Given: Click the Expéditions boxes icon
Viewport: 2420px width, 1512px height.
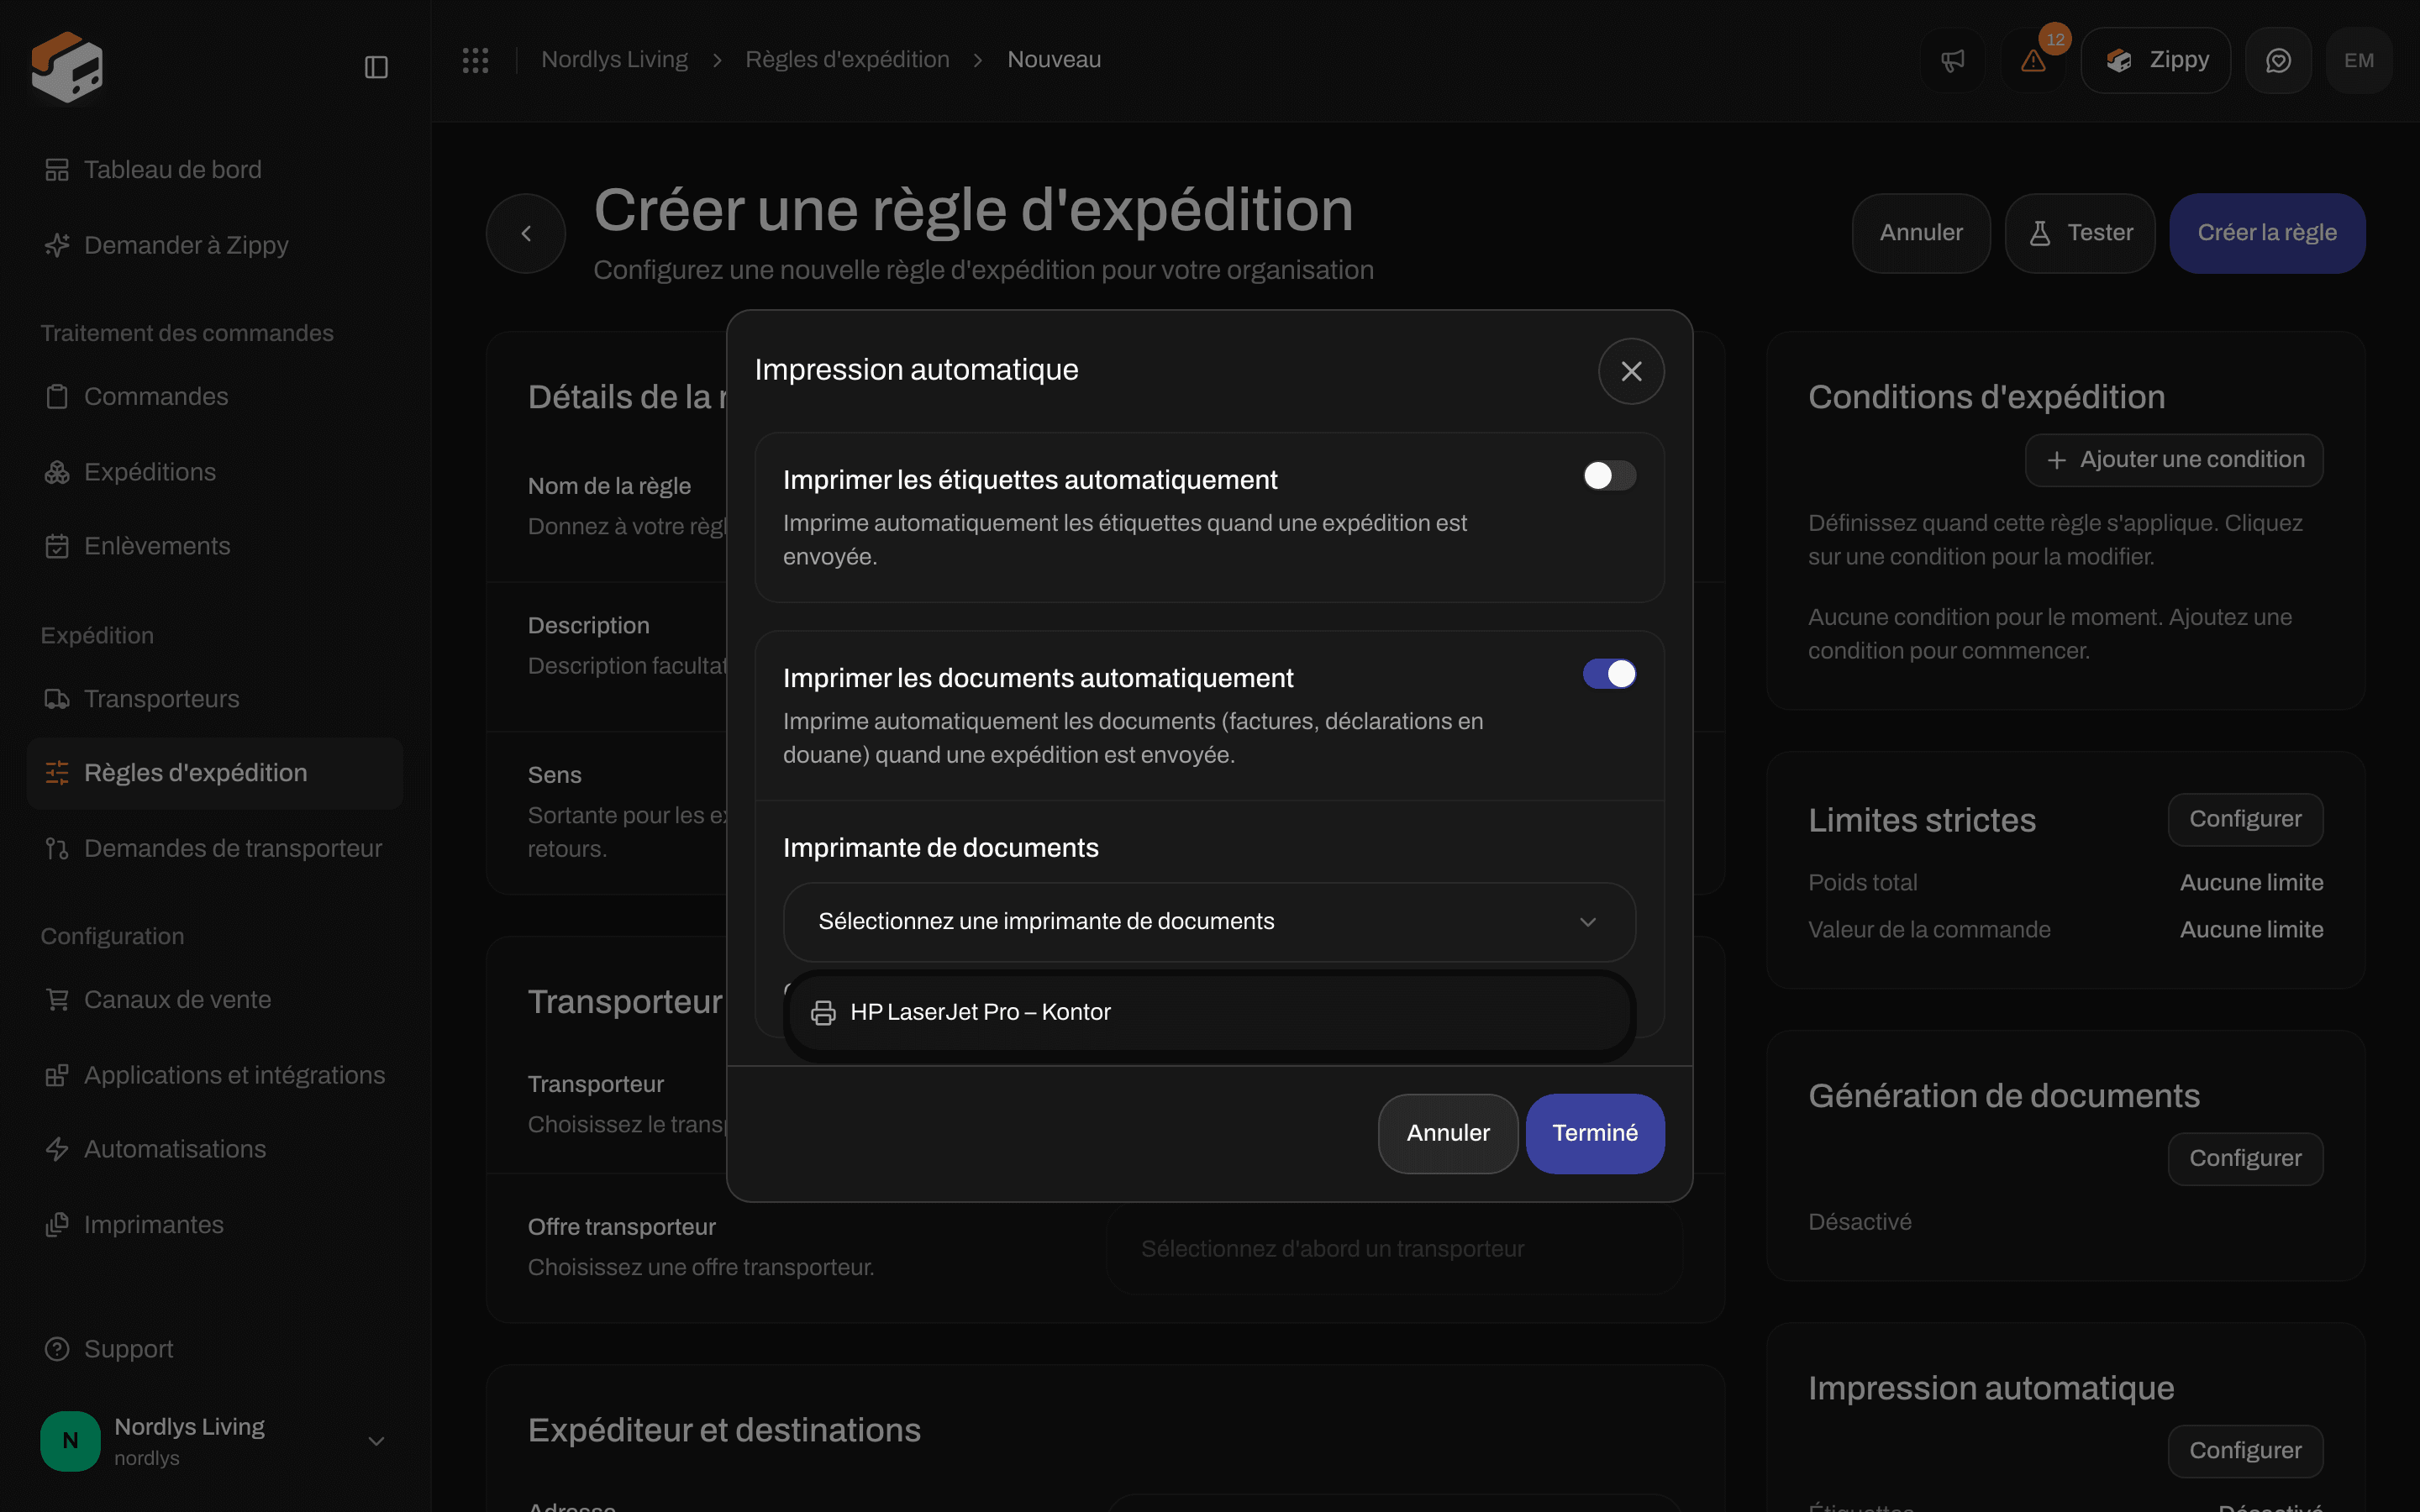Looking at the screenshot, I should pyautogui.click(x=57, y=472).
